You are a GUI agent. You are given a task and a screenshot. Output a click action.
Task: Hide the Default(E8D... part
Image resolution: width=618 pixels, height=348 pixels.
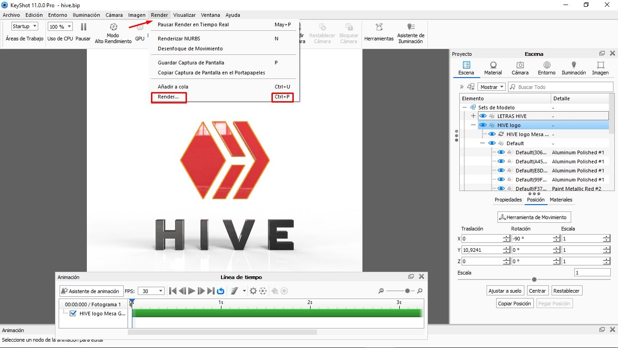tap(501, 171)
